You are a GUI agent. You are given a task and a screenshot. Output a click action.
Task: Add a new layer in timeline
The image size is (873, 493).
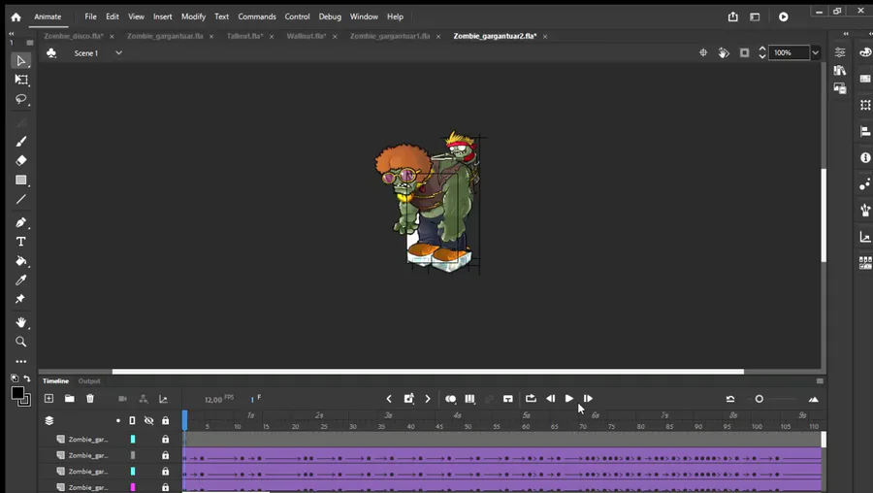click(49, 398)
